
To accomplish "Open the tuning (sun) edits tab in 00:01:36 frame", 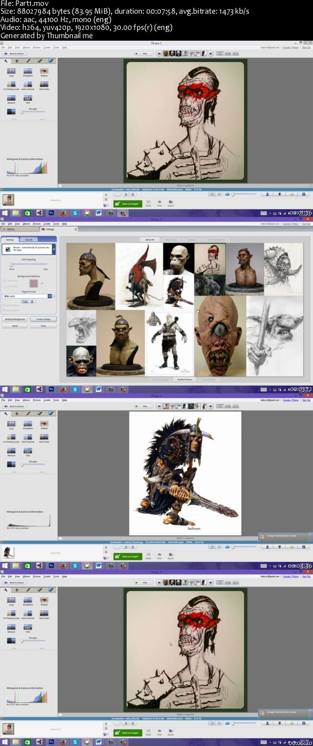I will coord(17,61).
